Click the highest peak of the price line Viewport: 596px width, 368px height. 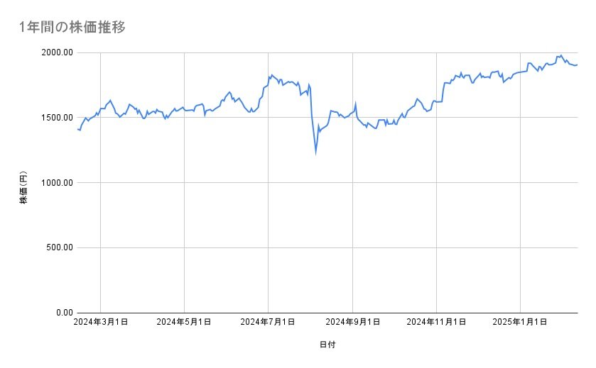coord(561,55)
